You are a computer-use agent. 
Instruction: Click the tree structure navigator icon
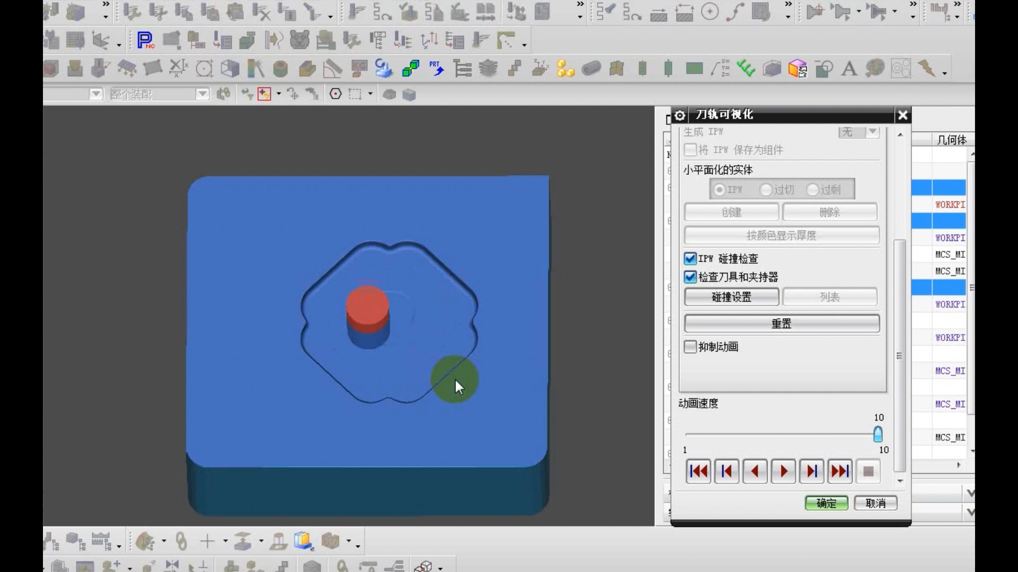pyautogui.click(x=462, y=68)
